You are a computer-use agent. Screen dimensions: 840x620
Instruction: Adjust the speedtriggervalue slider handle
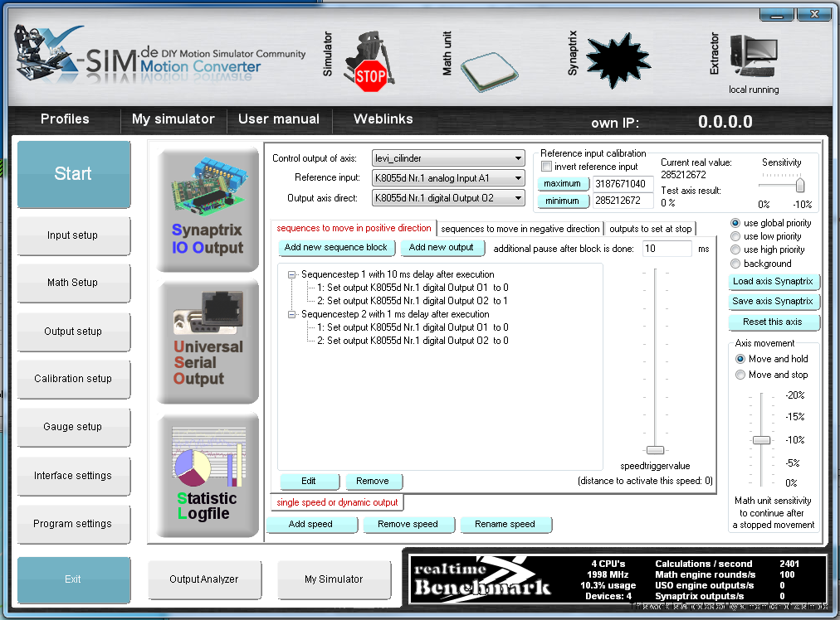coord(655,449)
